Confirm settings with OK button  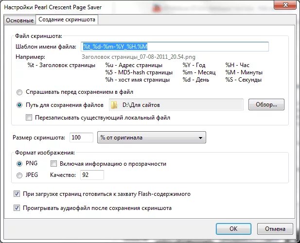tap(233, 229)
